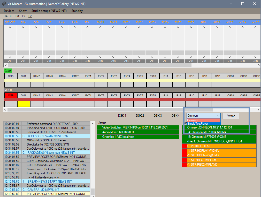Select KAM2 in the Cued source row
Screen dimensions: 261x197
coord(36,76)
